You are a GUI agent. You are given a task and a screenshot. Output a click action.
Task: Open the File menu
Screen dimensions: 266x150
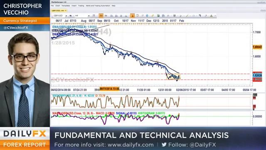pyautogui.click(x=52, y=5)
